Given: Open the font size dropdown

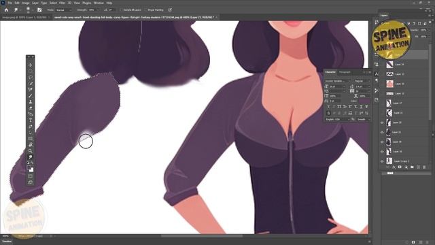Looking at the screenshot, I should pos(337,86).
